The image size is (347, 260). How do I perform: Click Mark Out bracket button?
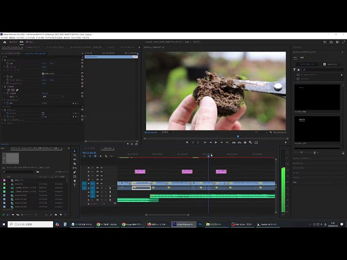tap(198, 142)
